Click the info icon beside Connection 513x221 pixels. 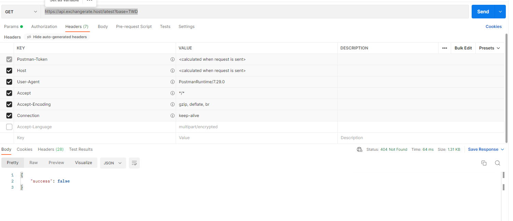tap(173, 116)
